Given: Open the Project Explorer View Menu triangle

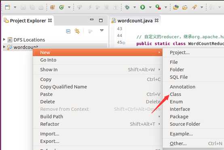Looking at the screenshot, I should click(x=101, y=30).
